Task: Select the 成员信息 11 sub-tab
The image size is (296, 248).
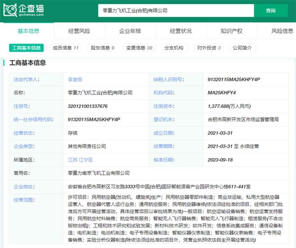Action: pyautogui.click(x=65, y=48)
